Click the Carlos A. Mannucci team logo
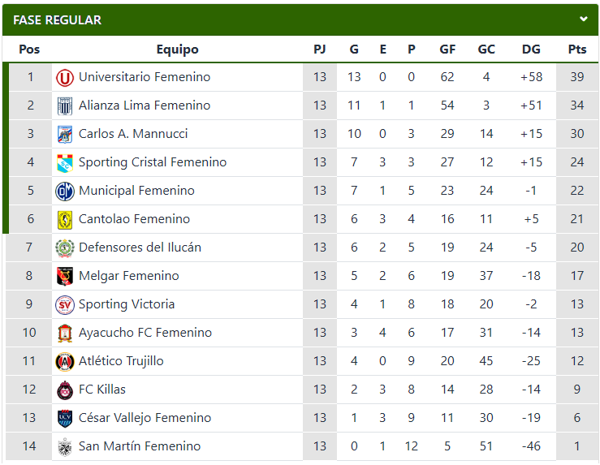Screen dimensions: 600x465 pyautogui.click(x=65, y=134)
